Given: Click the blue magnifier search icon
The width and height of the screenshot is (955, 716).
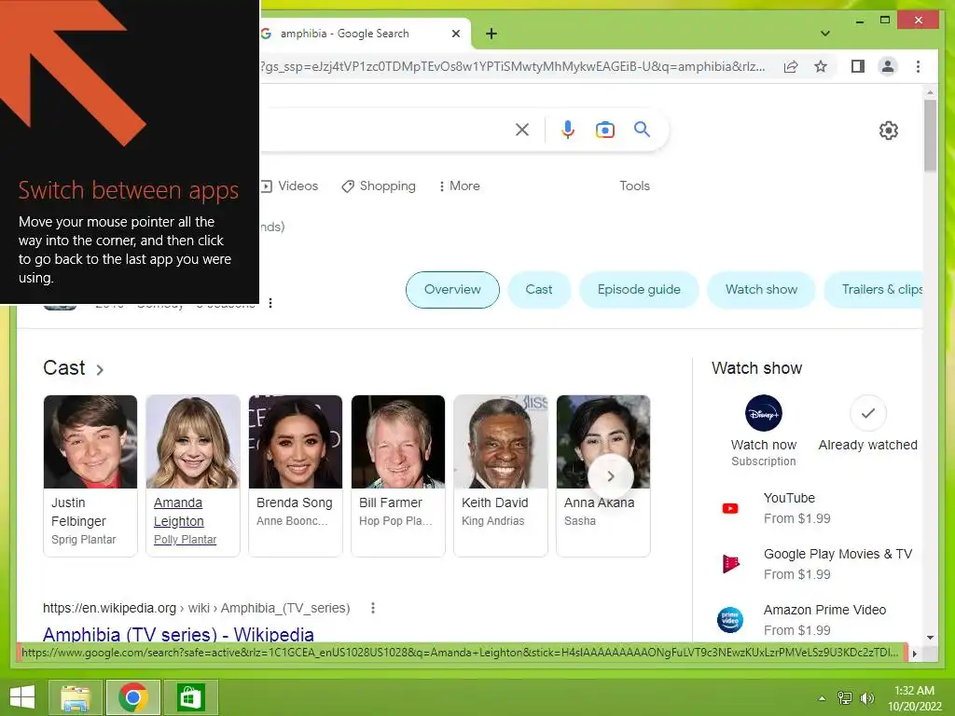Looking at the screenshot, I should (642, 129).
